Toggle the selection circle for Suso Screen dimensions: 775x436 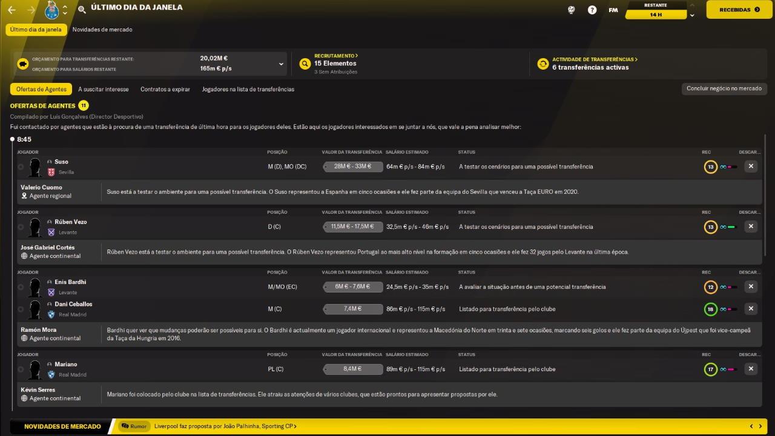click(x=21, y=167)
